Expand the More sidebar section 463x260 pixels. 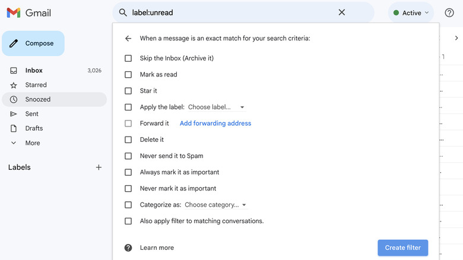click(x=33, y=143)
